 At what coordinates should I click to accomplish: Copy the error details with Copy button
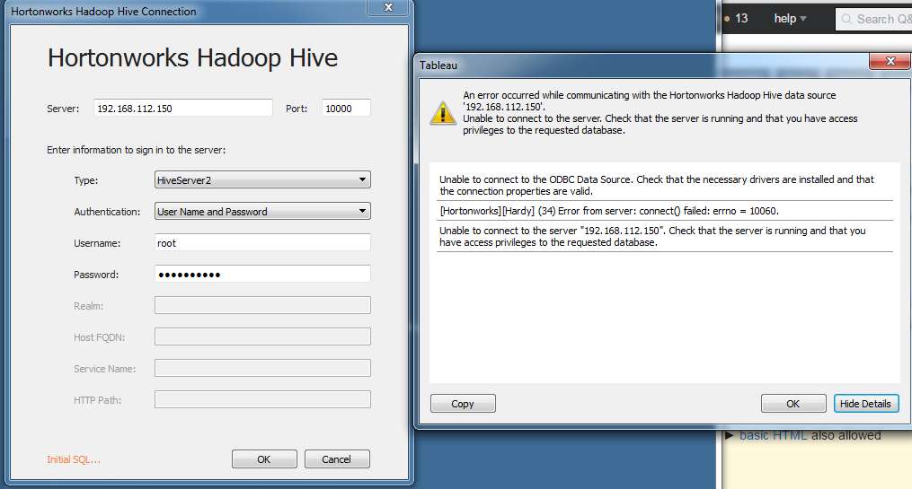pyautogui.click(x=463, y=404)
